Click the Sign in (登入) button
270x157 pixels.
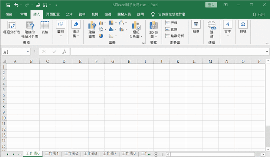point(211,5)
